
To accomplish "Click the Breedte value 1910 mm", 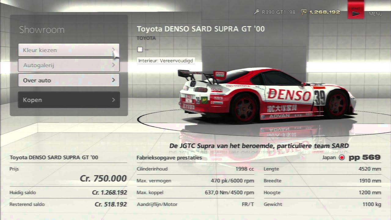I will coord(370,181).
